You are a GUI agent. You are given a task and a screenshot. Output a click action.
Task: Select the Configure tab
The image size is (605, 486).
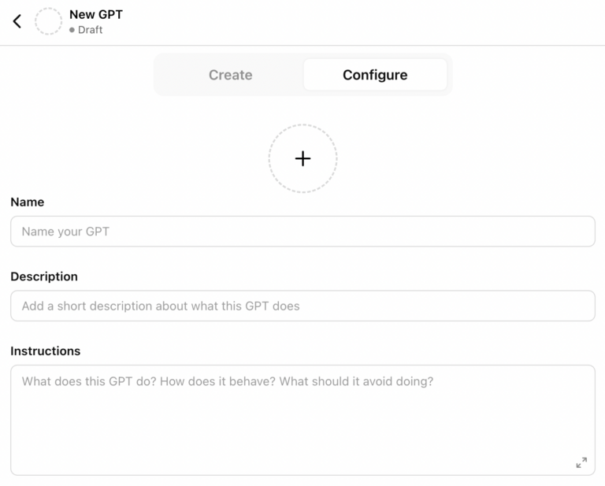click(375, 75)
